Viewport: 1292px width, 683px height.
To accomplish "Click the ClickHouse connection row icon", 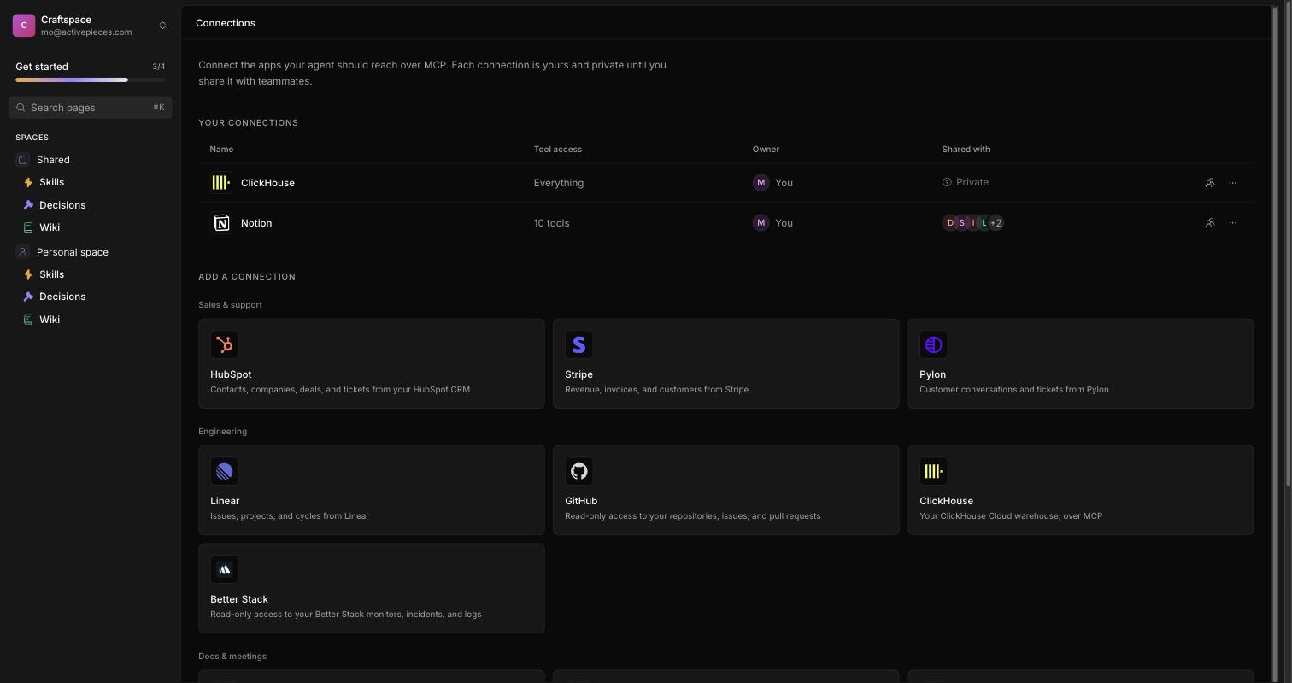I will [x=221, y=183].
